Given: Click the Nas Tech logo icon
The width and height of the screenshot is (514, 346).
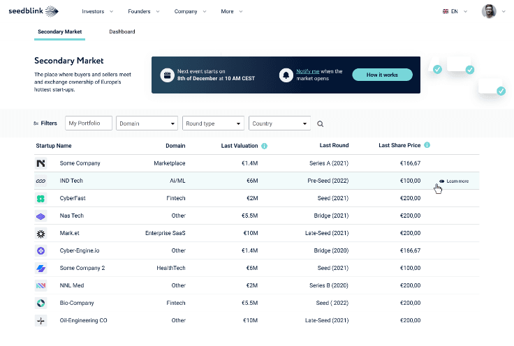Looking at the screenshot, I should (41, 216).
